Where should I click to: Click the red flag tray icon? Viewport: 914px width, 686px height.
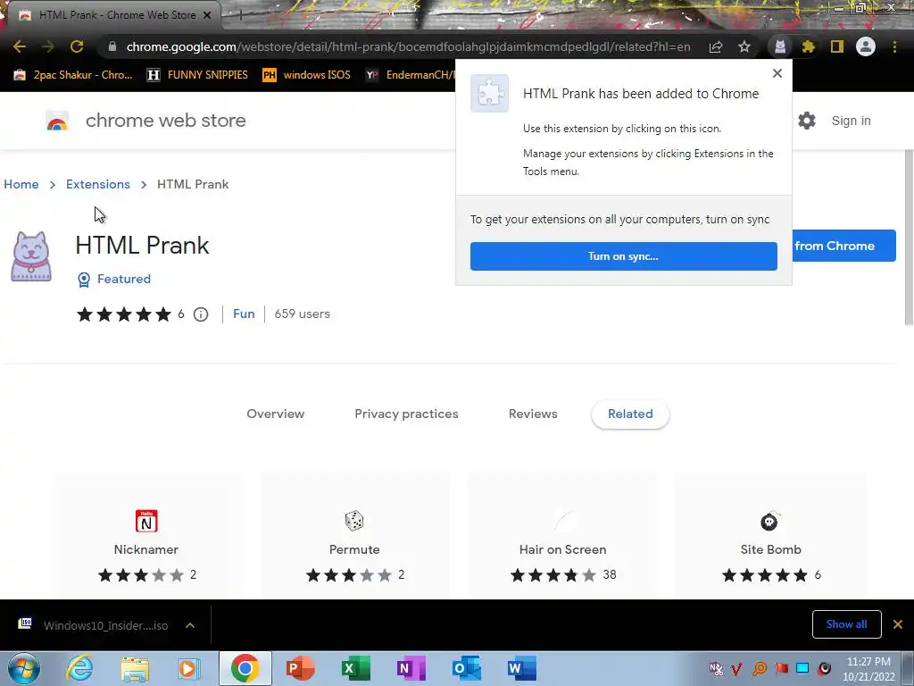click(781, 668)
